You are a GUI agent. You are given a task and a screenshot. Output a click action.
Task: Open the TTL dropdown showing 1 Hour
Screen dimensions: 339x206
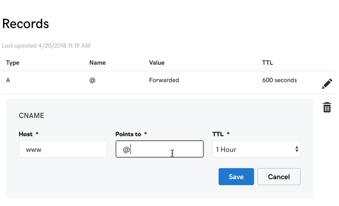click(x=256, y=149)
